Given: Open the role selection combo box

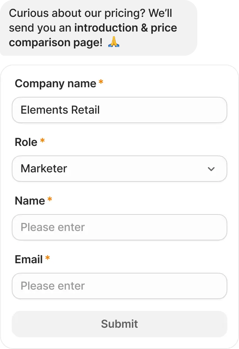Looking at the screenshot, I should coord(119,169).
